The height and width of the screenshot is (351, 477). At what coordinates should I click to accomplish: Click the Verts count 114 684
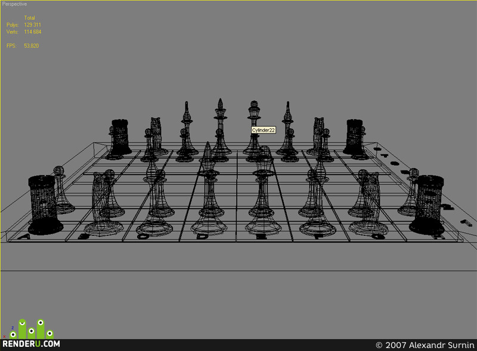click(x=33, y=32)
